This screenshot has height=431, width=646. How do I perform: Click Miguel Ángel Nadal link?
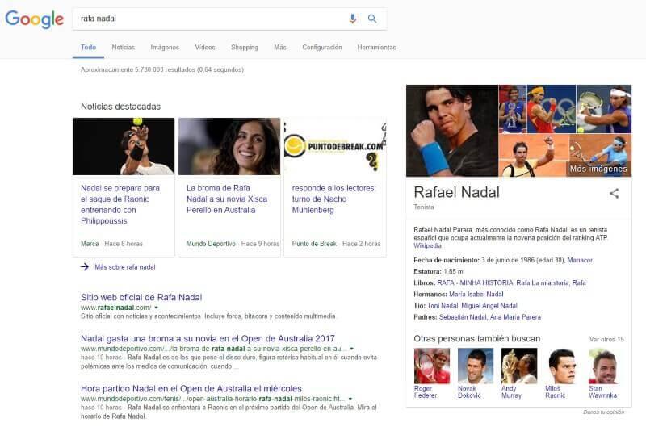coord(489,306)
